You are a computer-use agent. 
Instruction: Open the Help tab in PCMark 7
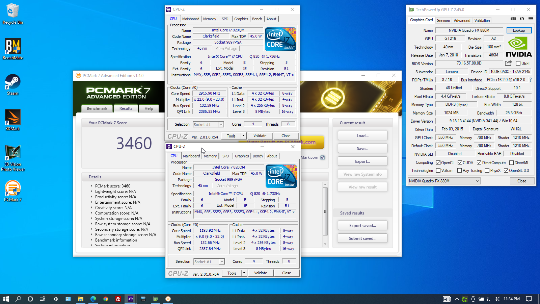pos(149,108)
